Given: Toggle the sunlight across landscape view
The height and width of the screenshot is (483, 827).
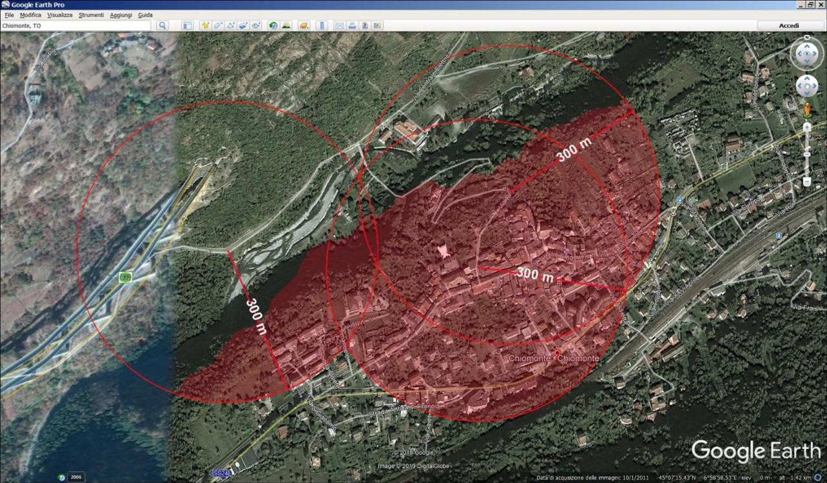Looking at the screenshot, I should [x=286, y=26].
